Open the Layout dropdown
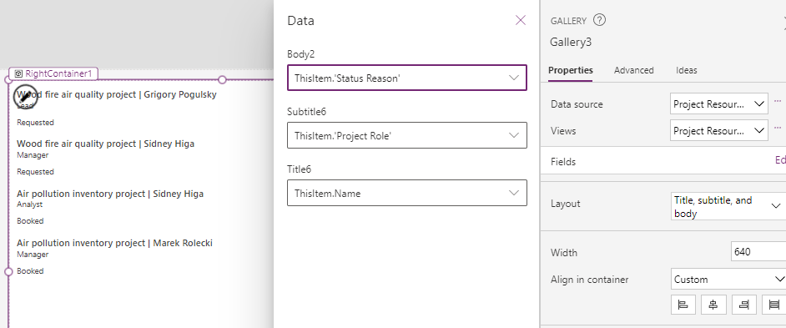This screenshot has width=786, height=328. 728,206
